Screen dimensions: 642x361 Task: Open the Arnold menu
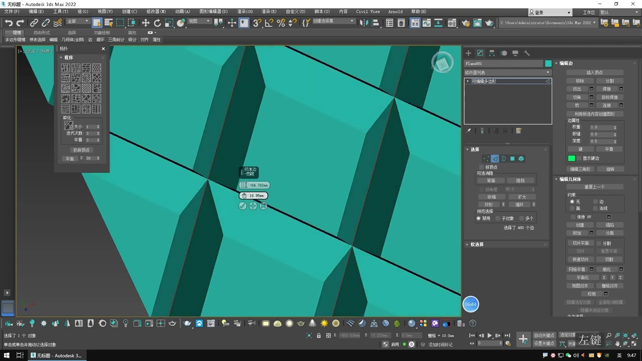(396, 12)
